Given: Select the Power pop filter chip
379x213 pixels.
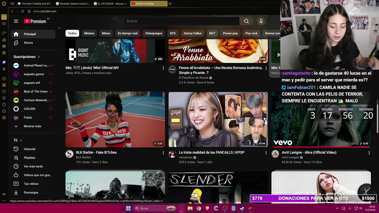Looking at the screenshot, I should (230, 33).
